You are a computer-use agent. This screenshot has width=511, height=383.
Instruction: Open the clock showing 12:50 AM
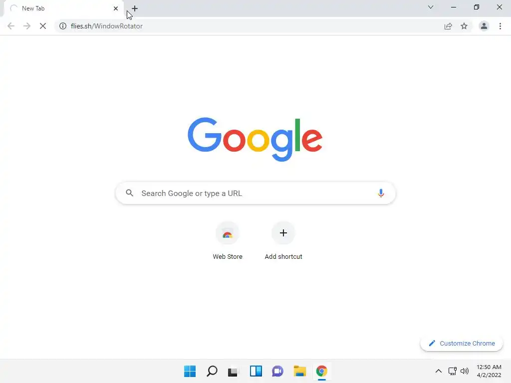[489, 371]
